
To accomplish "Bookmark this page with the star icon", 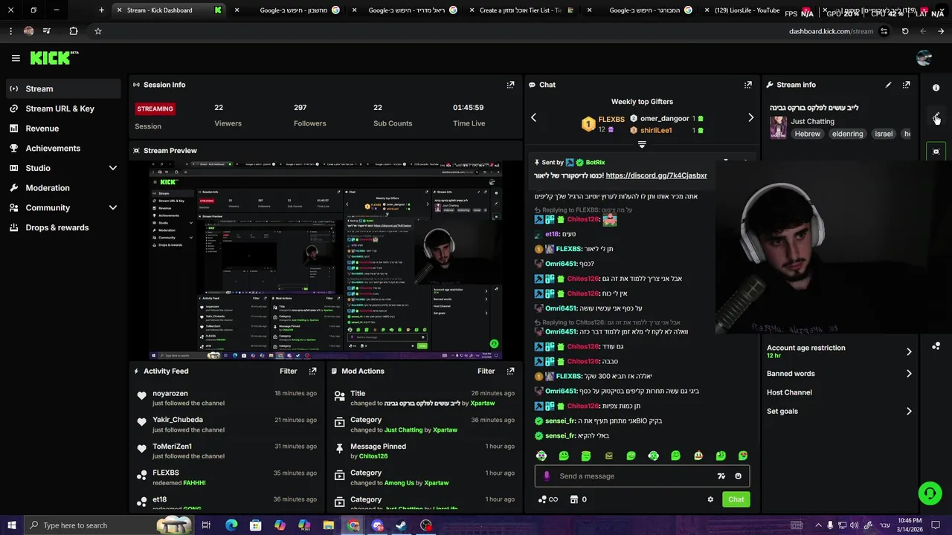I will (97, 31).
